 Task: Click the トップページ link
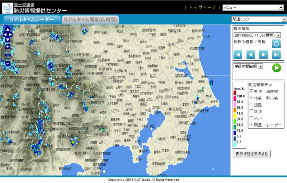click(203, 8)
